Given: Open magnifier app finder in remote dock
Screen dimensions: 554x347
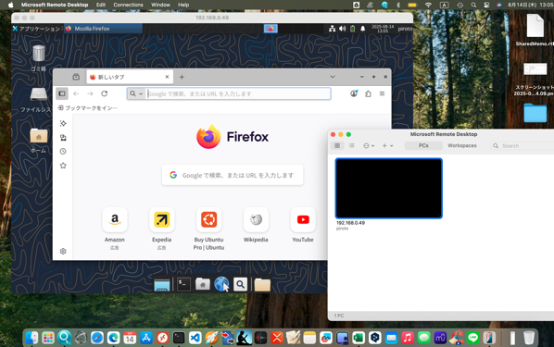Looking at the screenshot, I should (x=240, y=284).
